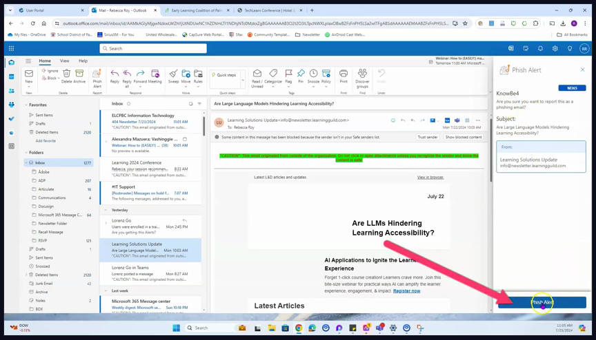
Task: Click the Print icon in ribbon
Action: (344, 73)
